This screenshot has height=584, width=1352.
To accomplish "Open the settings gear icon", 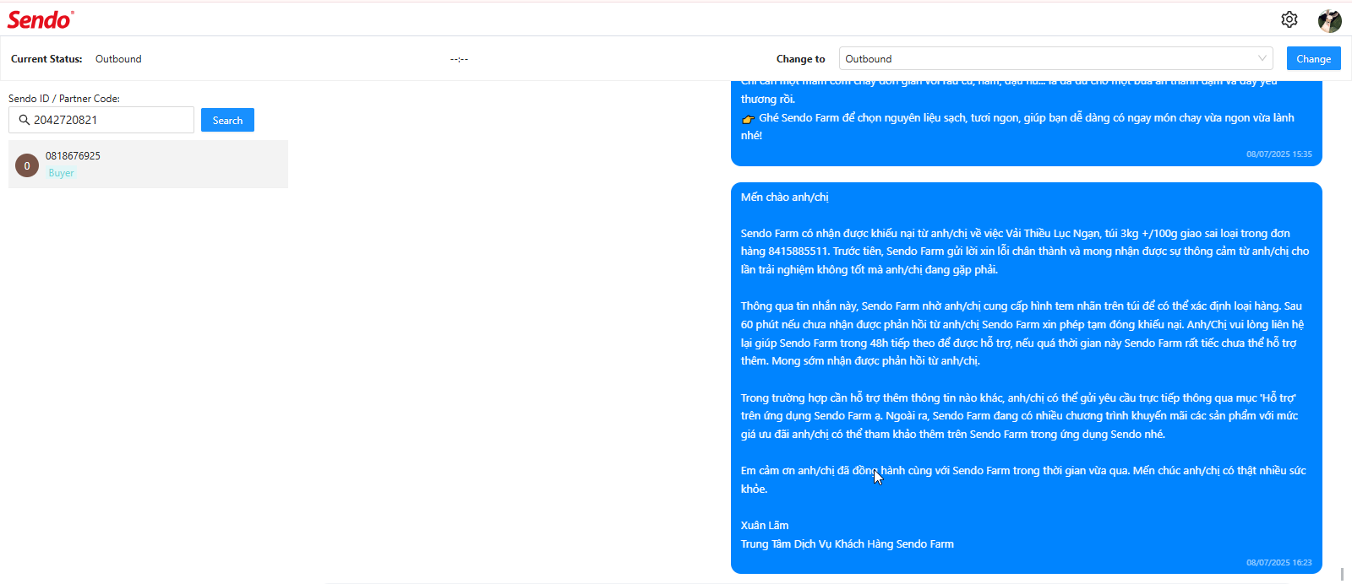I will pos(1289,19).
